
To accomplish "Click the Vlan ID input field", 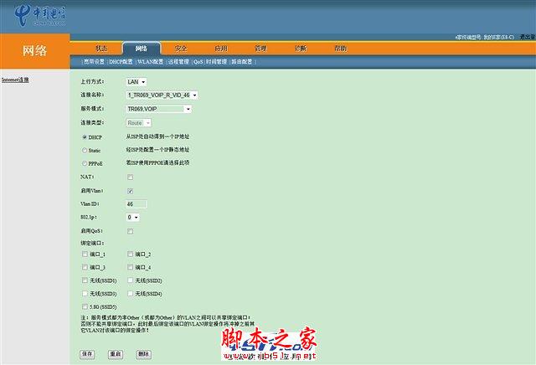I will (x=137, y=204).
